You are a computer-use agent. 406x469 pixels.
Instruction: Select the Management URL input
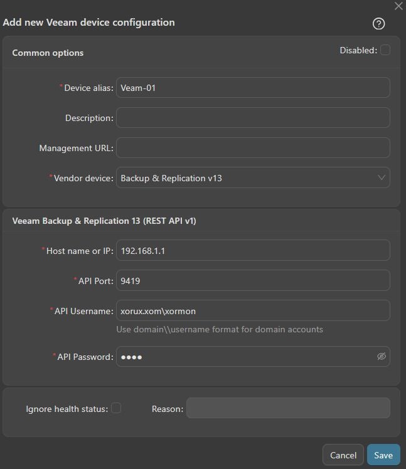point(253,148)
